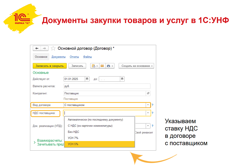Click the 'Основные' section heading

tap(41, 73)
